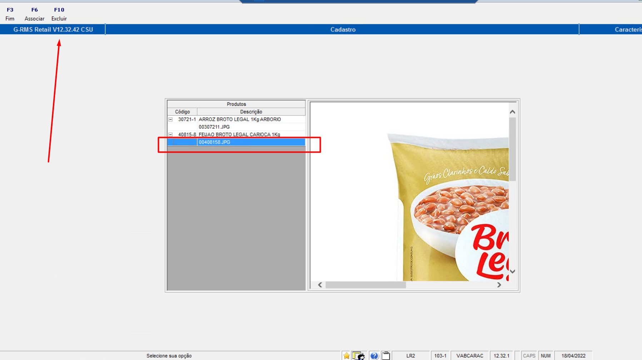Screen dimensions: 642x360
Task: Click the VABCARAC program name in status bar
Action: coord(469,356)
